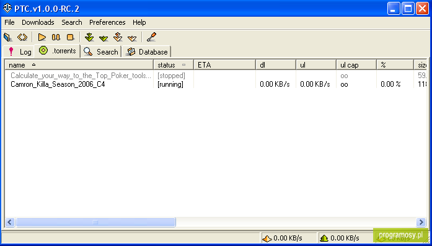Switch to the Log tab
Screen dimensions: 432x246
[19, 51]
